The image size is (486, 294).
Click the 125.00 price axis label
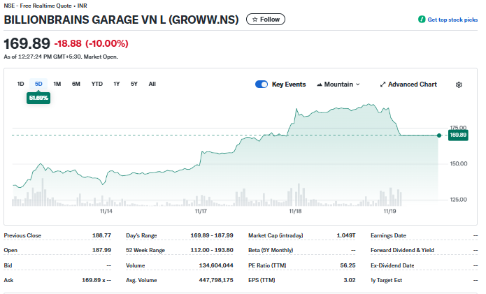459,200
